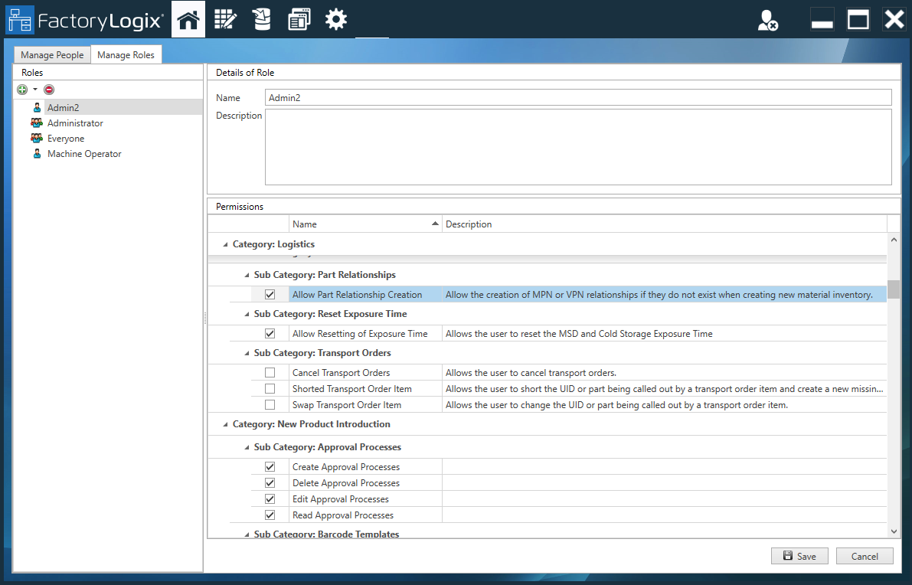
Task: Collapse Sub Category: Barcode Templates
Action: [247, 534]
